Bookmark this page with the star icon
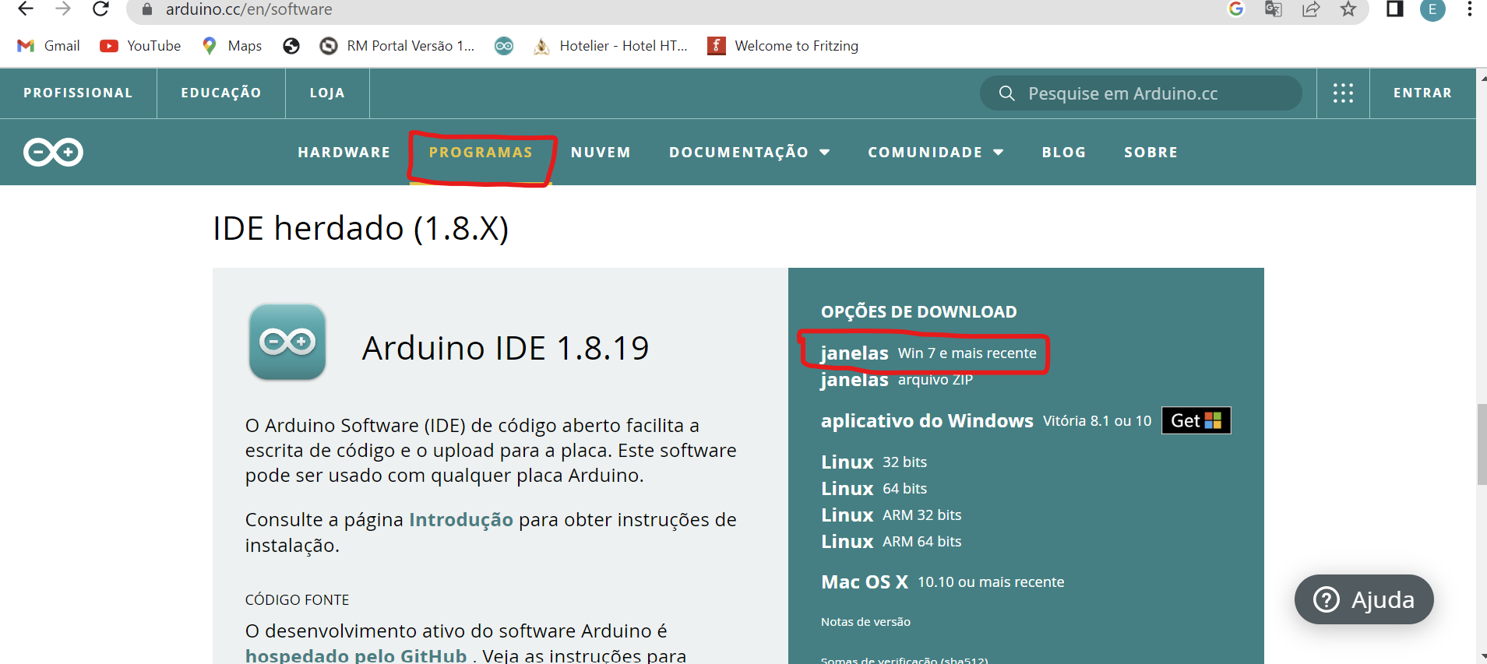The width and height of the screenshot is (1487, 664). pyautogui.click(x=1348, y=9)
